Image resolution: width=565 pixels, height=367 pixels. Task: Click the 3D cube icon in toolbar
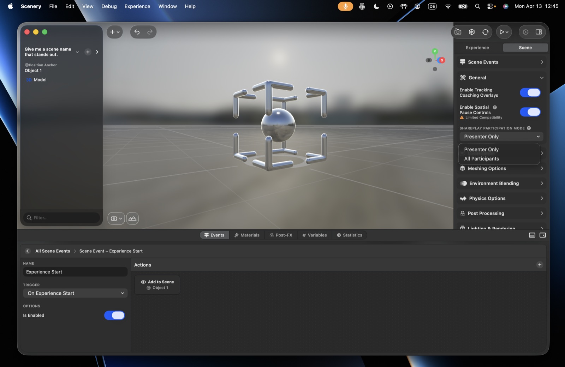click(472, 32)
